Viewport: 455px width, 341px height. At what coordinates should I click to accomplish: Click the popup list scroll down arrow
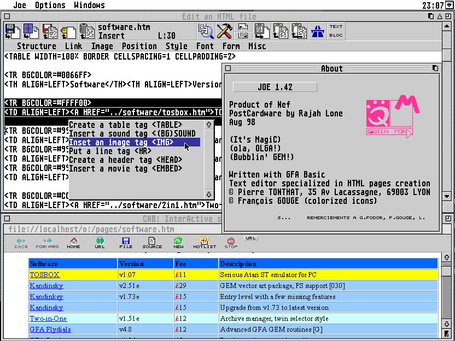pyautogui.click(x=209, y=195)
